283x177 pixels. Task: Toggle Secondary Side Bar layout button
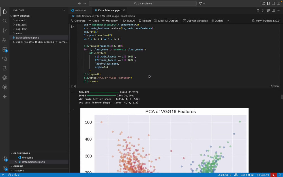click(x=278, y=3)
